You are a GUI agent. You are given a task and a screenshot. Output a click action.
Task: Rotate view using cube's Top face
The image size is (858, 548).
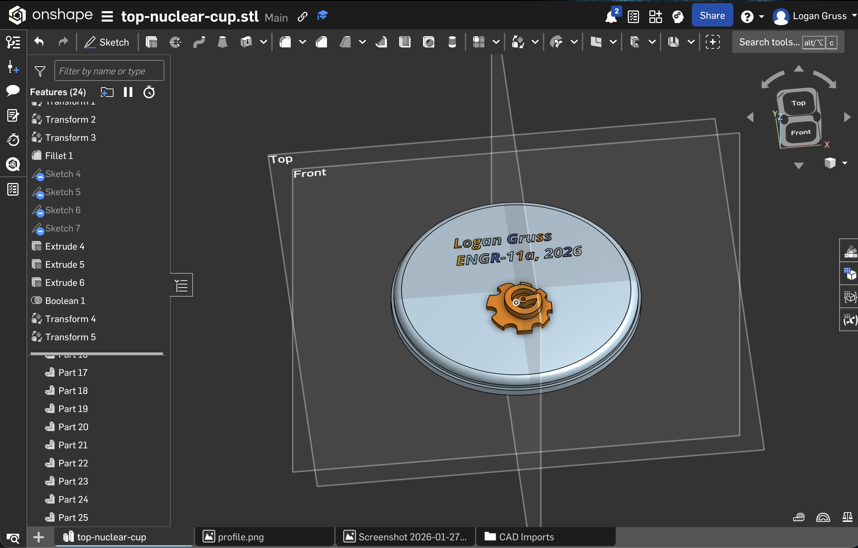click(798, 103)
